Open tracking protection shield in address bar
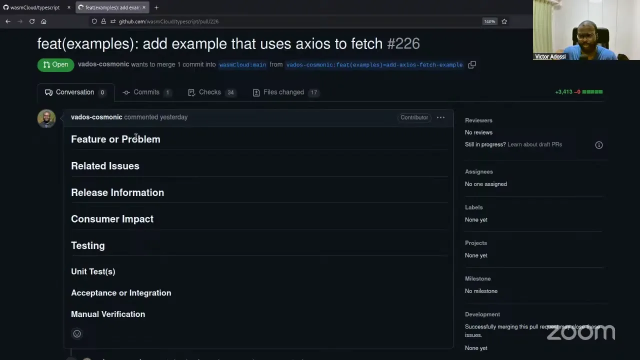640x360 pixels. [94, 21]
